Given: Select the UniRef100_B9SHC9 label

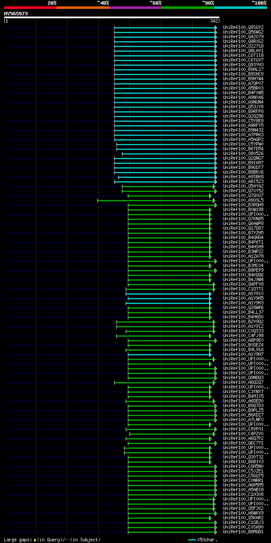Looking at the screenshot, I should [x=243, y=74].
